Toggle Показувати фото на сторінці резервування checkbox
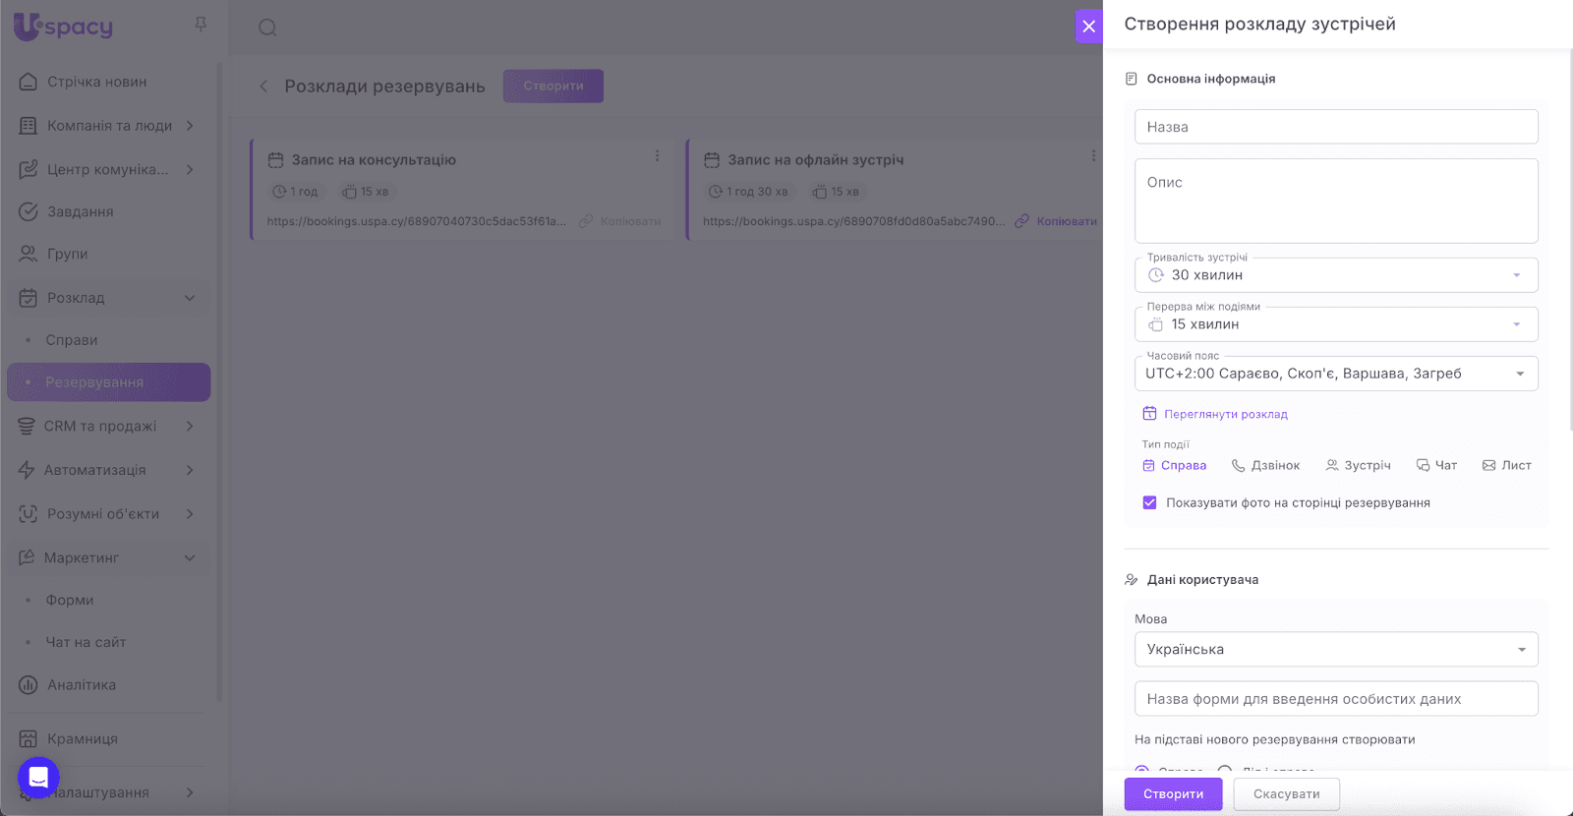Image resolution: width=1573 pixels, height=816 pixels. pos(1149,503)
